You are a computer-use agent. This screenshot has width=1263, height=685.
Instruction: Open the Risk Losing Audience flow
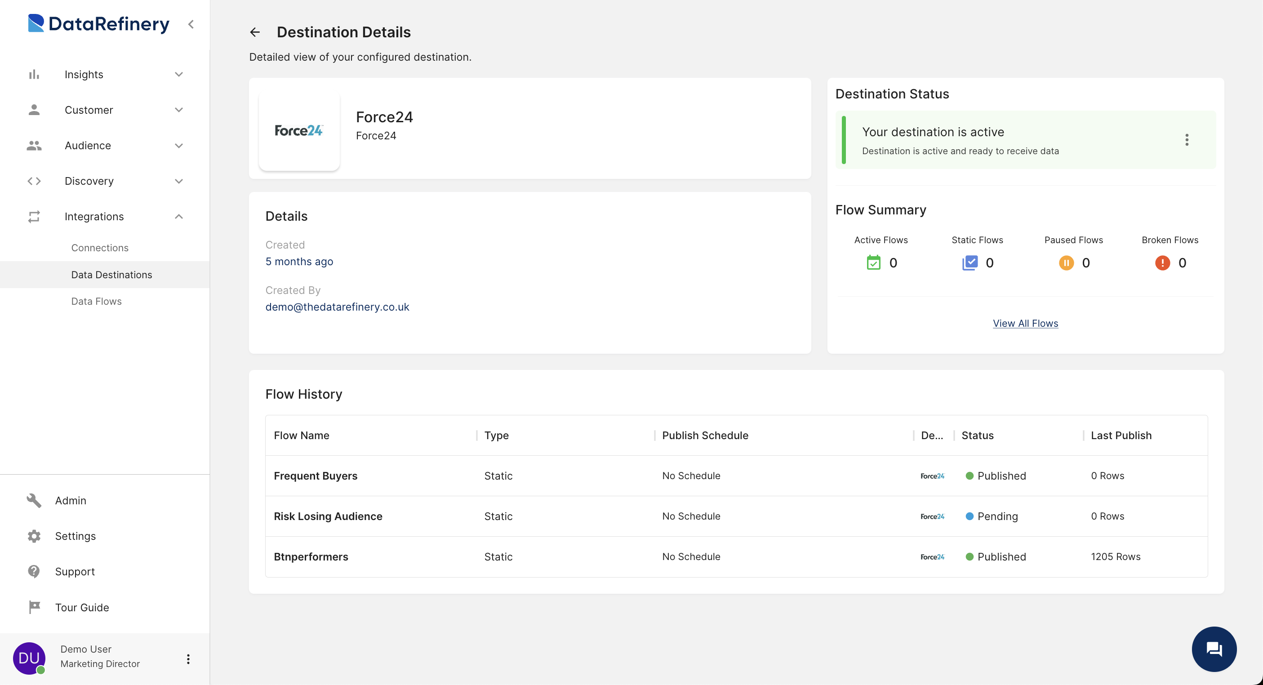point(328,516)
